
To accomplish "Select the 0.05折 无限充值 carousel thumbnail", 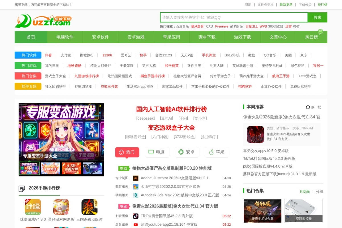I will click(50, 168).
